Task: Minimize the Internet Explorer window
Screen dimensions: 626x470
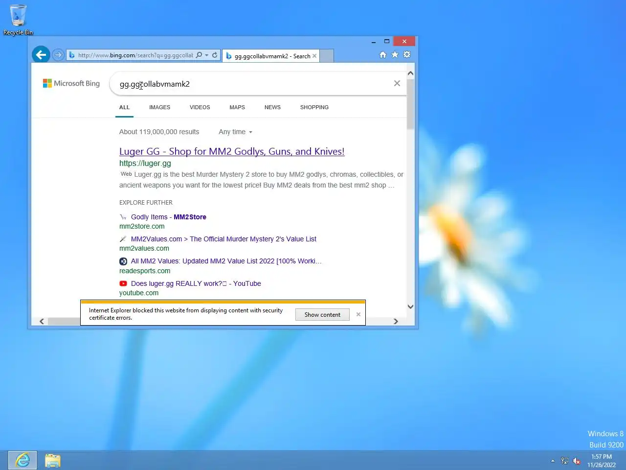Action: (374, 42)
